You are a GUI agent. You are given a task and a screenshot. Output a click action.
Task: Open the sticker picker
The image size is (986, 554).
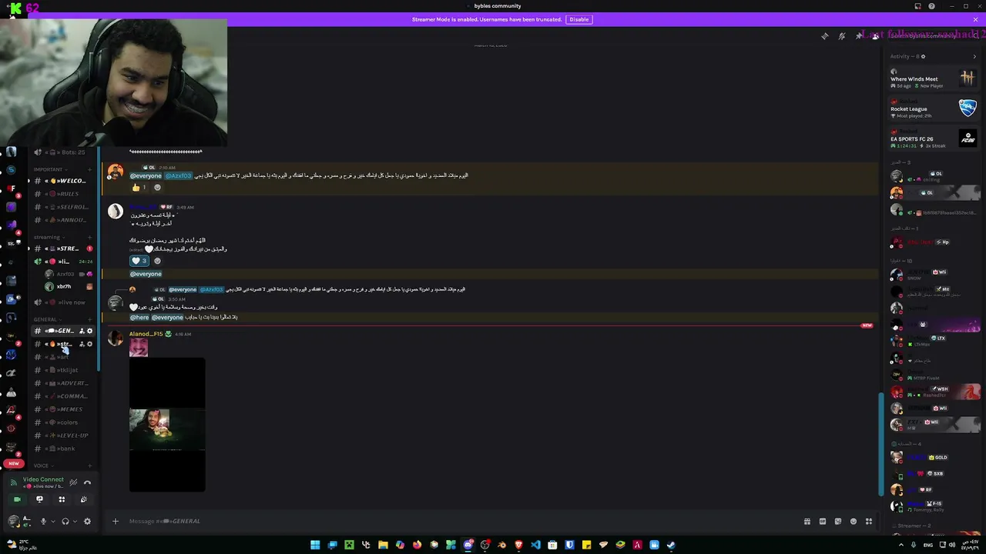point(838,521)
